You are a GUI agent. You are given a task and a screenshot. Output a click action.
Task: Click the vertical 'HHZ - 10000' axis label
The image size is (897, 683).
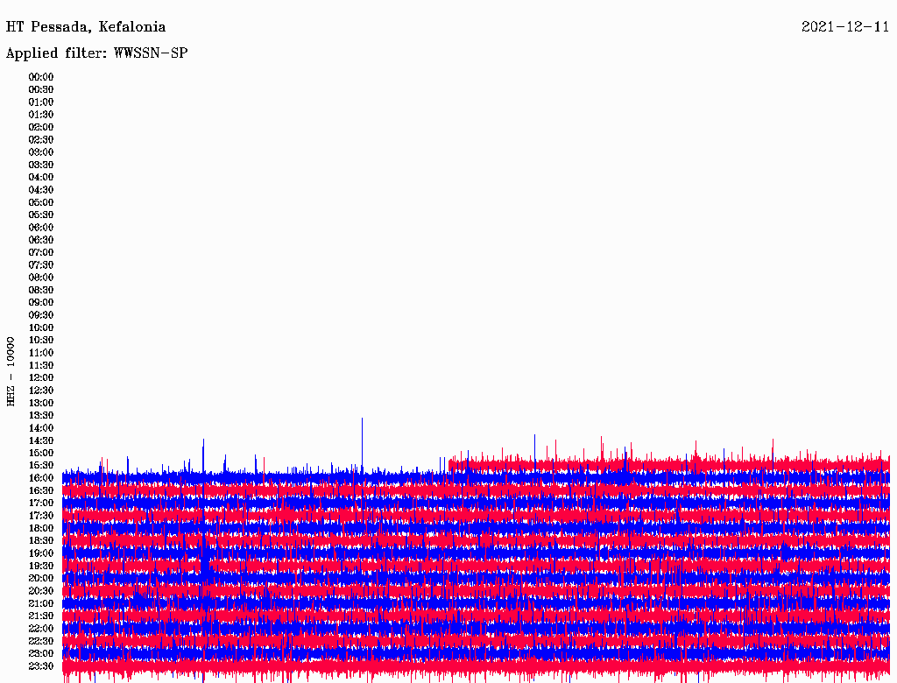[11, 370]
